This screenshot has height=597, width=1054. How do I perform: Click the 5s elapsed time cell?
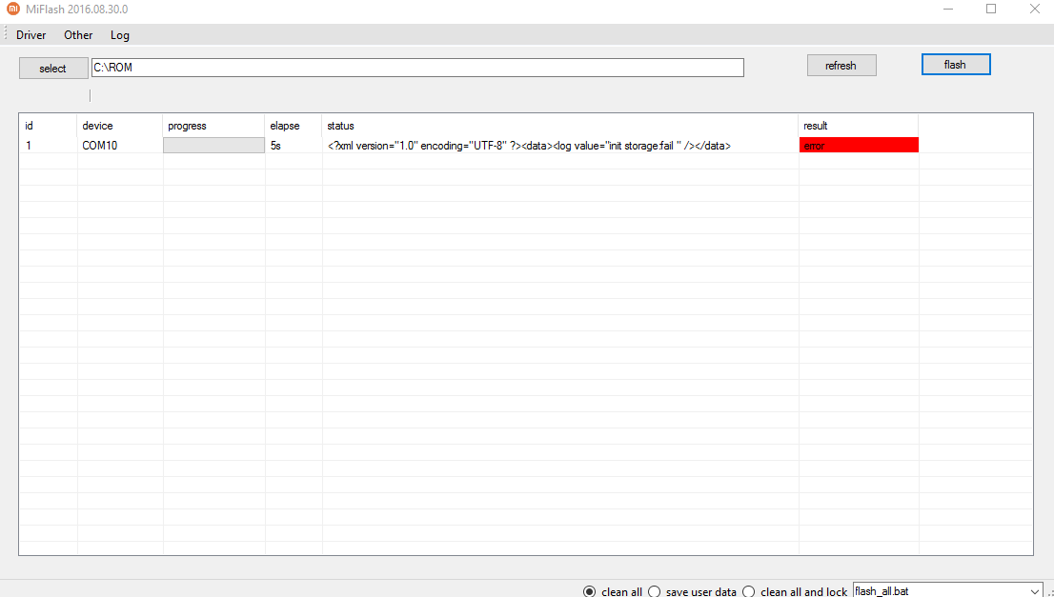[x=294, y=145]
